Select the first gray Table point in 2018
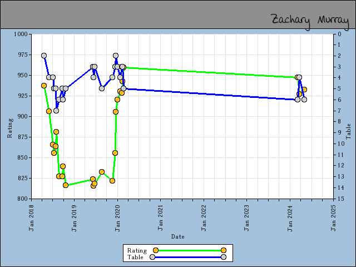 pyautogui.click(x=44, y=56)
